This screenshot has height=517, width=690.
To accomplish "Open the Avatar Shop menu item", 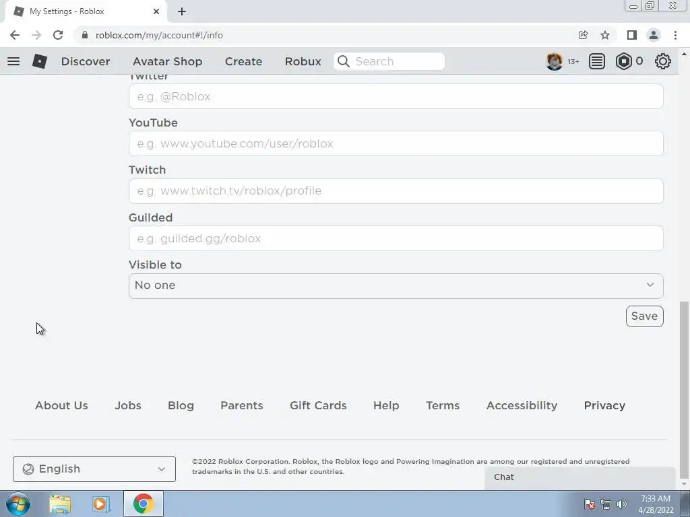I will click(x=167, y=61).
